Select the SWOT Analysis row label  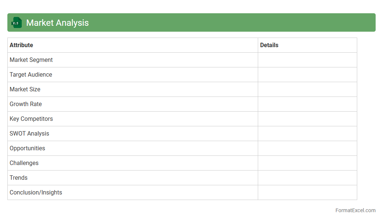coord(29,133)
